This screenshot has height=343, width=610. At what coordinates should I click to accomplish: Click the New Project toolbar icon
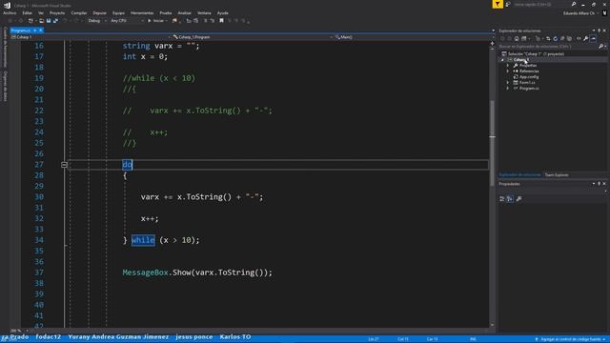[30, 21]
